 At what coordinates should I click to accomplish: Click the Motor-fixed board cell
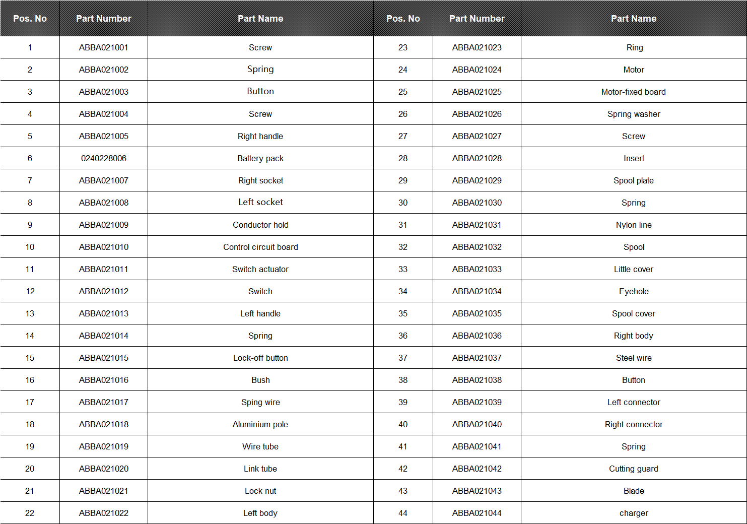tap(634, 92)
